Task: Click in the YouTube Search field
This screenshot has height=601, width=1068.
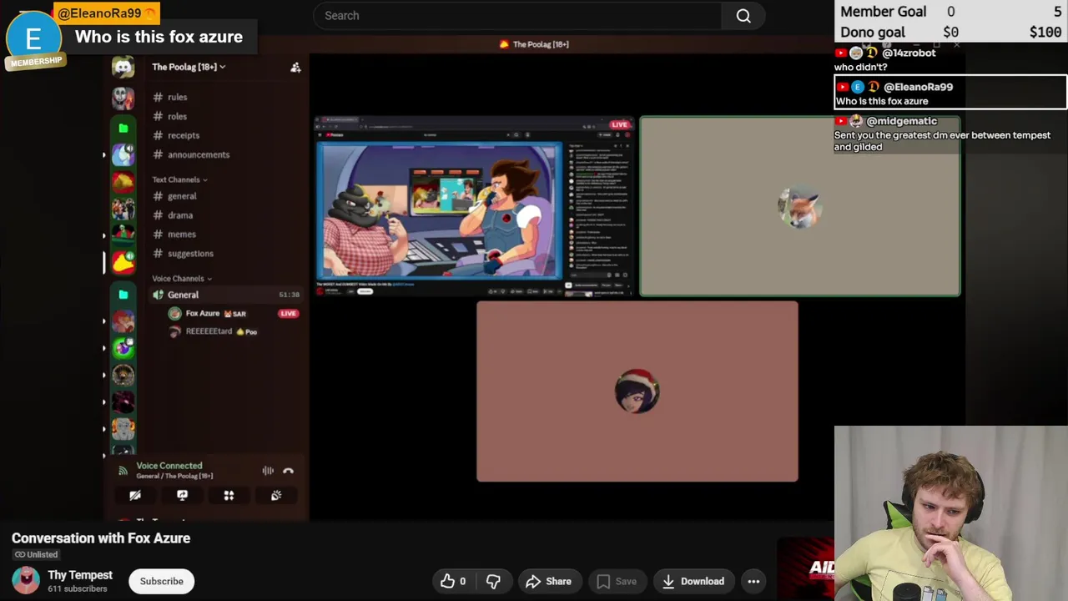Action: (x=517, y=16)
